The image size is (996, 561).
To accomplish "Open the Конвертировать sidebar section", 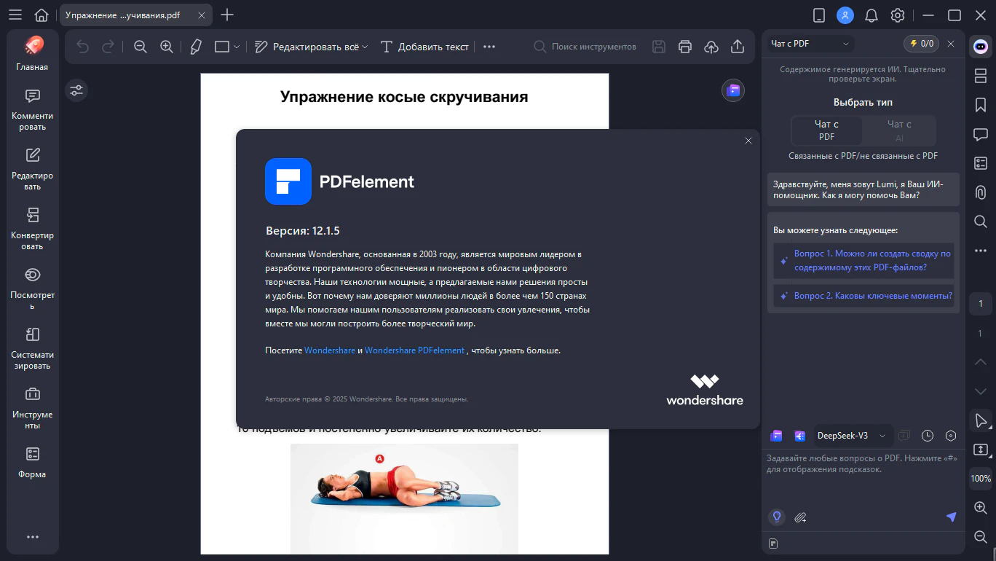I will pos(32,229).
